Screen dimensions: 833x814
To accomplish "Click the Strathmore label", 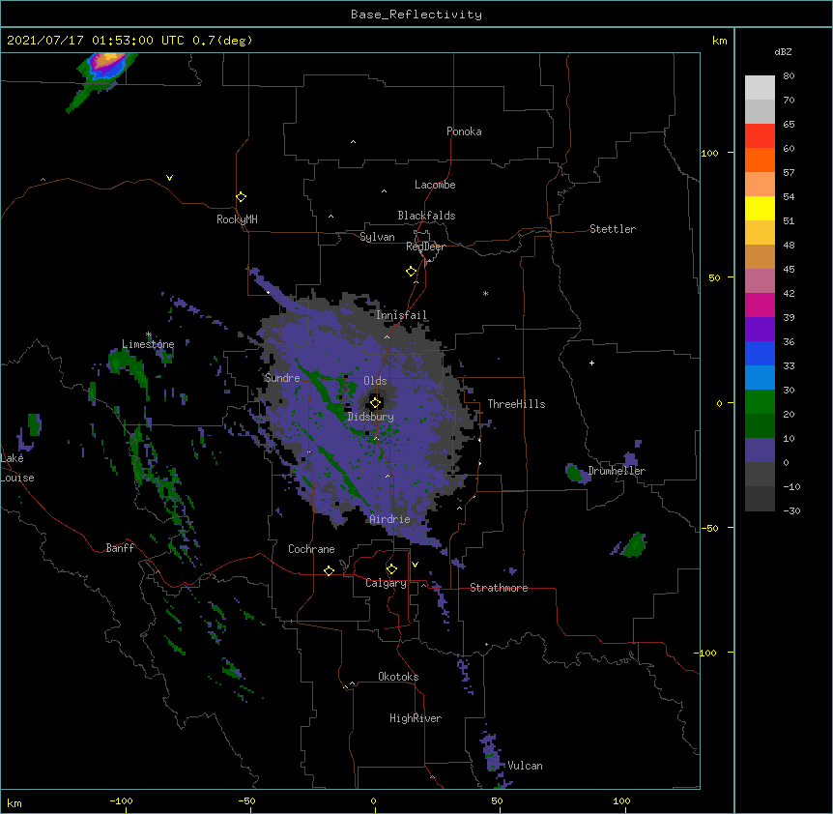I will point(499,588).
